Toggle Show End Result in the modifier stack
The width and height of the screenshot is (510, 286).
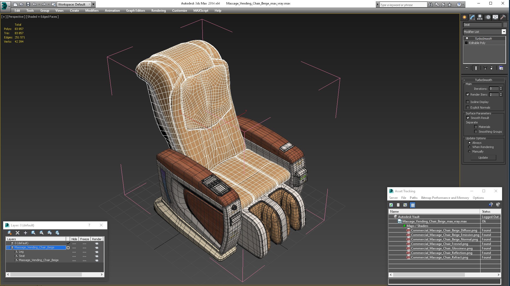click(x=476, y=68)
